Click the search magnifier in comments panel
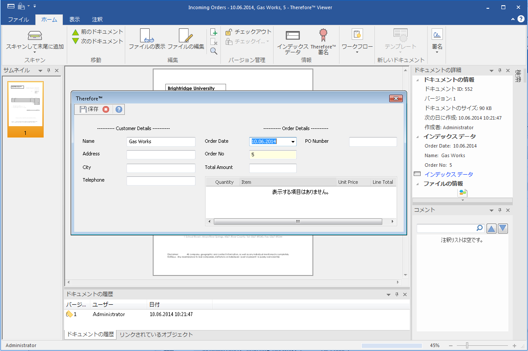528x351 pixels. pyautogui.click(x=479, y=228)
